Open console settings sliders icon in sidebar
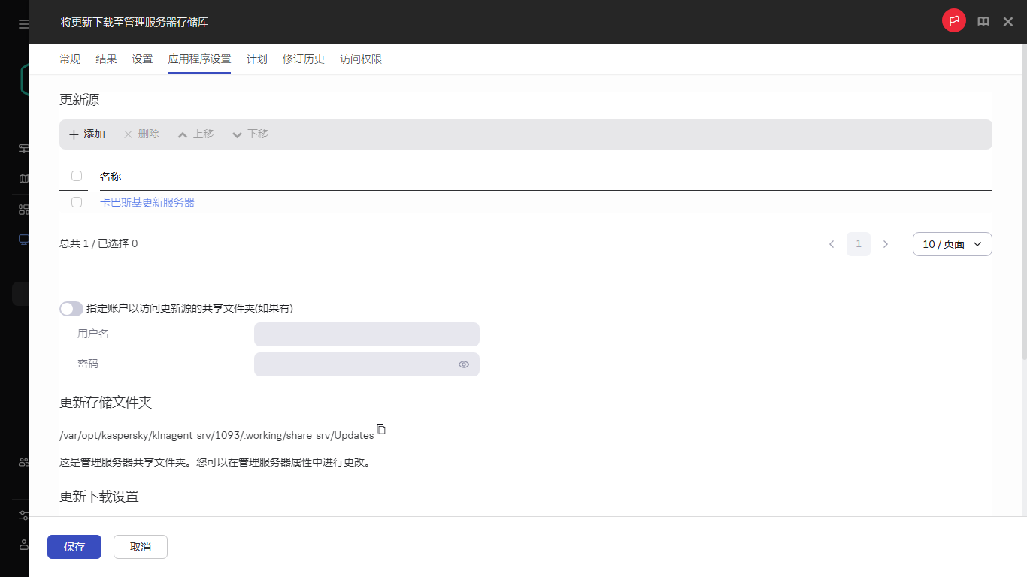Image resolution: width=1027 pixels, height=577 pixels. [x=23, y=515]
